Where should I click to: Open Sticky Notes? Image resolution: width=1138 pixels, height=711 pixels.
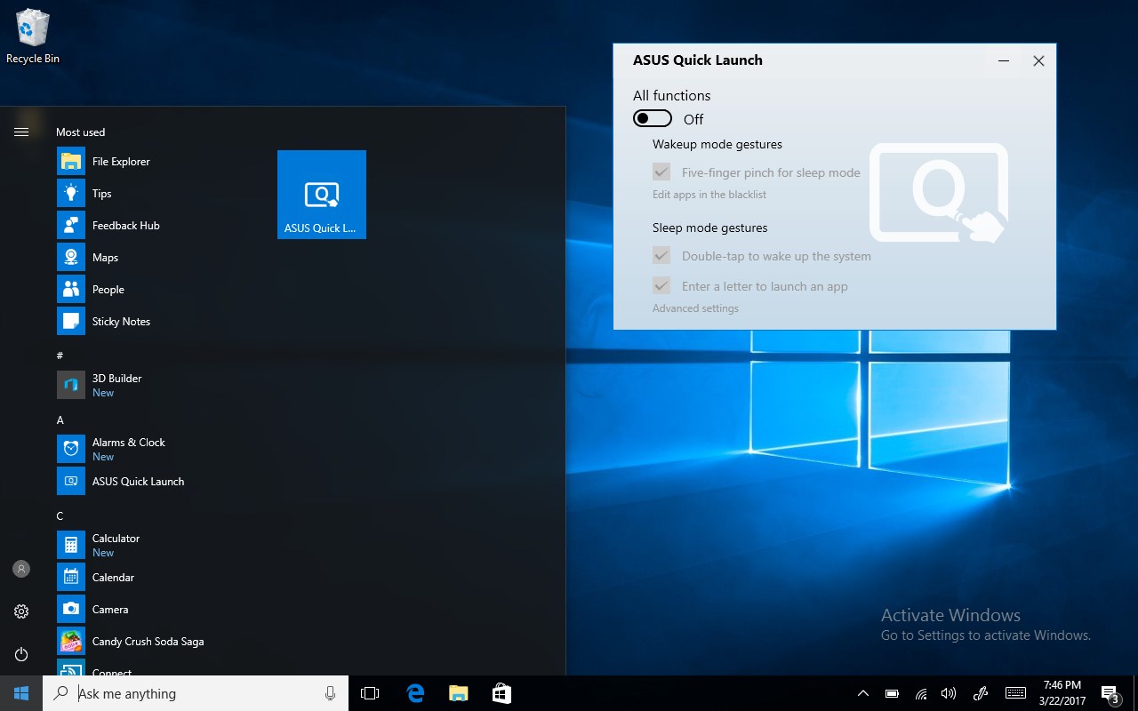click(x=122, y=321)
